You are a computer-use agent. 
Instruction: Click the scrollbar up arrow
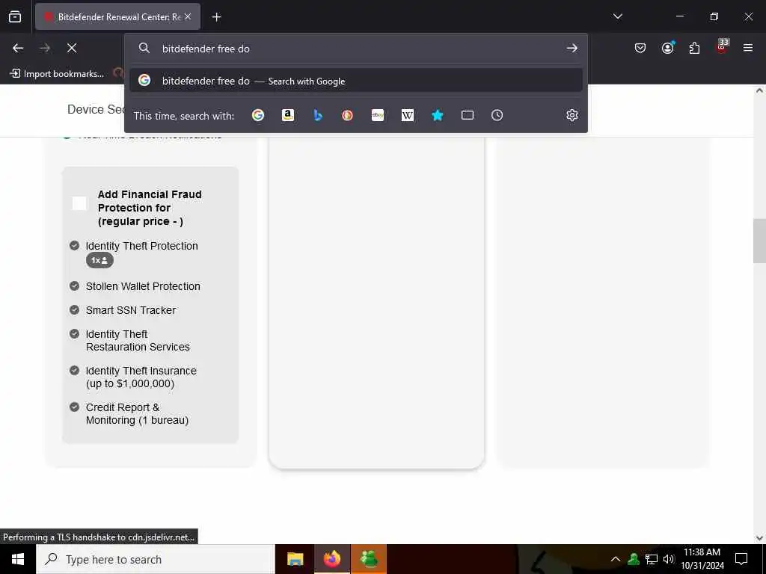759,90
